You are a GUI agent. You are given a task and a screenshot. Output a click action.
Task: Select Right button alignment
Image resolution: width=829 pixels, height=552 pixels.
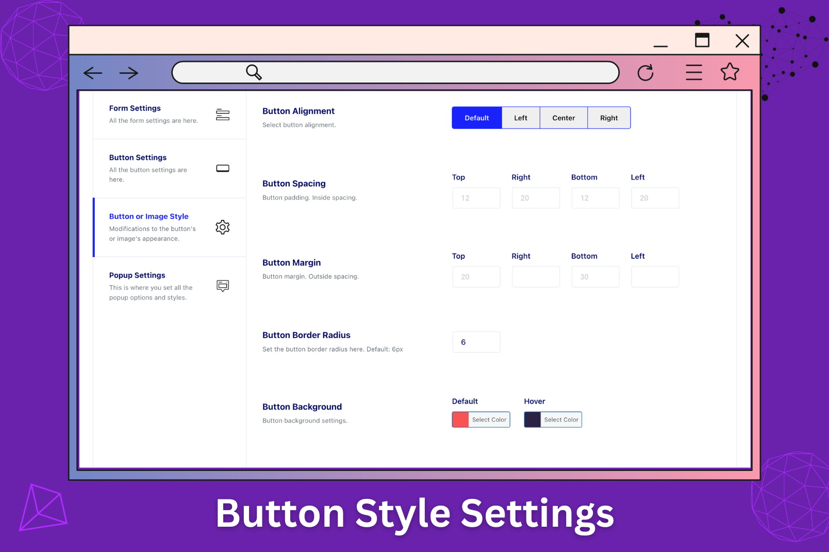(609, 118)
